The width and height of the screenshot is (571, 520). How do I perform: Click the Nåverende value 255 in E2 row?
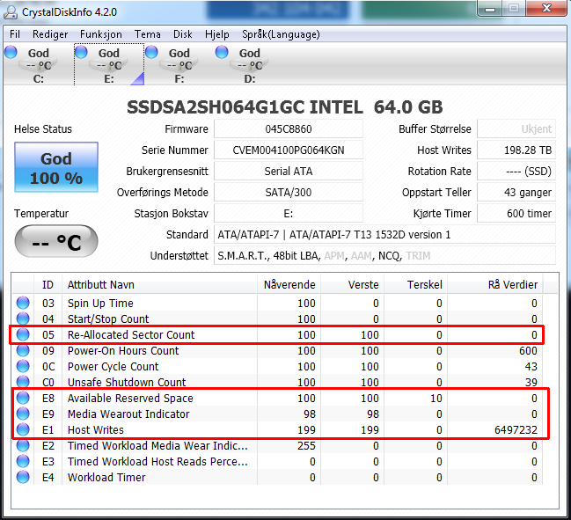click(x=306, y=446)
